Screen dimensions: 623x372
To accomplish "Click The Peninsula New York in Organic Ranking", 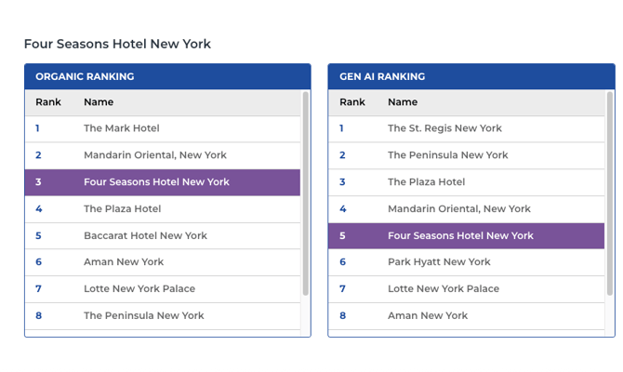I will [143, 316].
